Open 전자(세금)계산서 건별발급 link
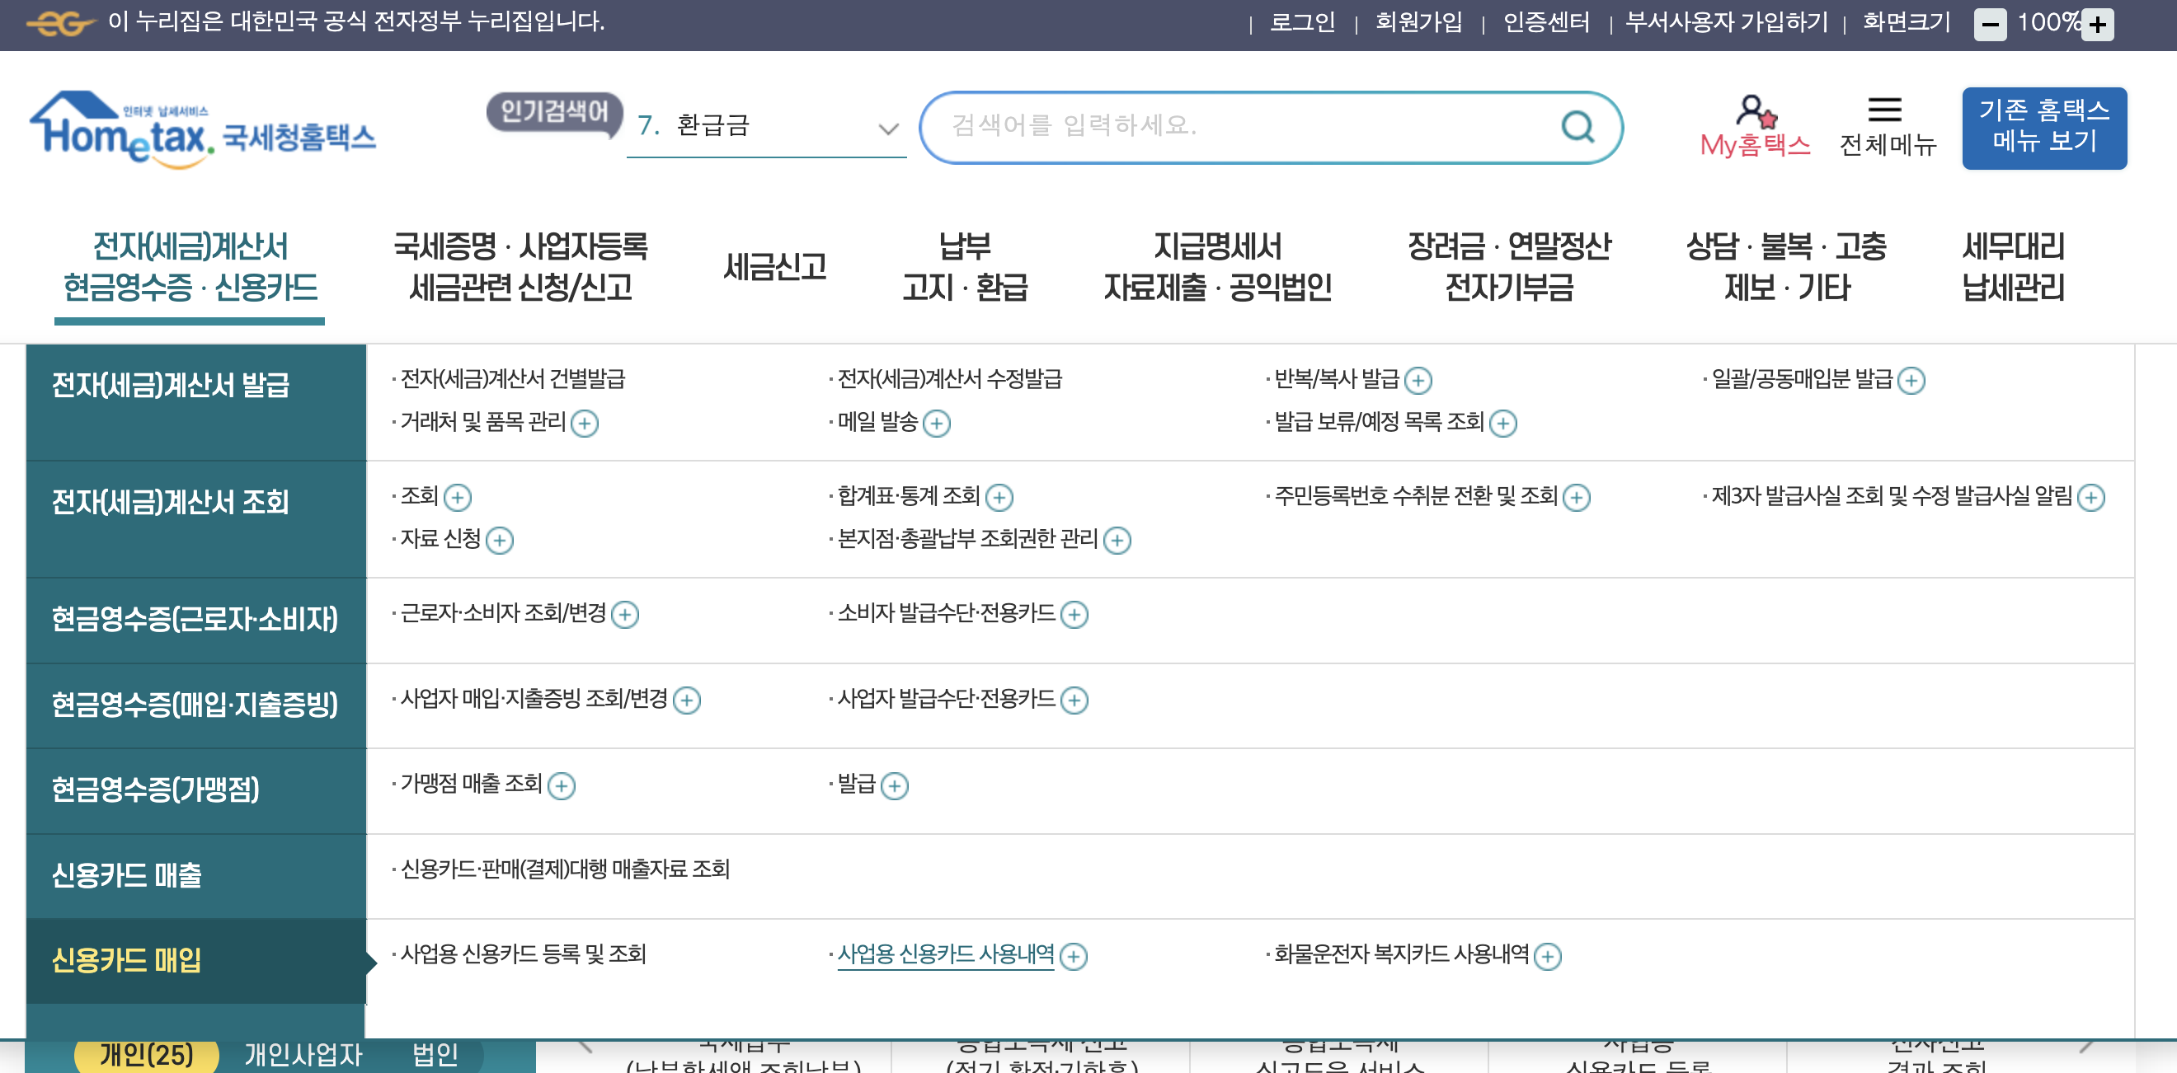Image resolution: width=2177 pixels, height=1073 pixels. (x=512, y=379)
